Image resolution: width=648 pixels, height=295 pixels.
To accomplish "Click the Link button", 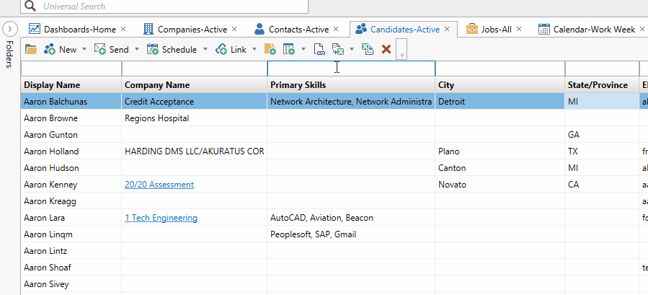I will coord(231,50).
